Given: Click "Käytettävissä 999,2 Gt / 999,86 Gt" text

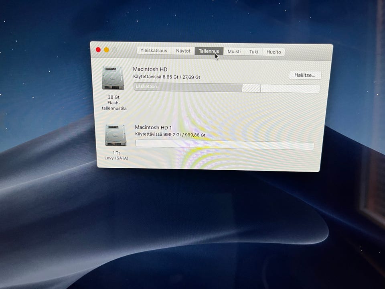Looking at the screenshot, I should point(170,134).
